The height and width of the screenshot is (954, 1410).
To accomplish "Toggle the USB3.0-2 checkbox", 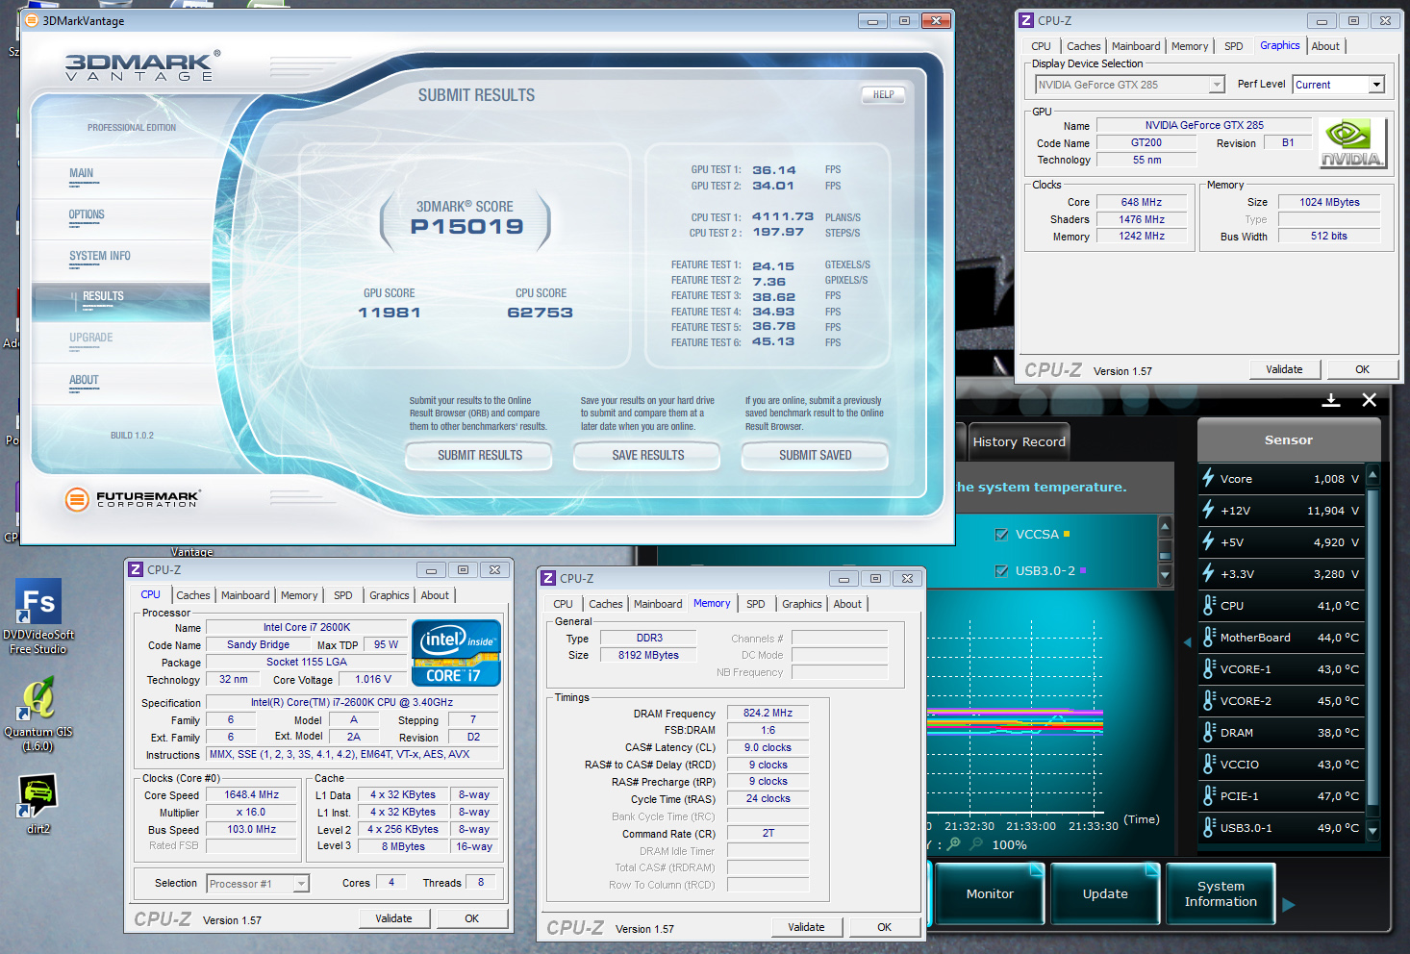I will [x=1001, y=571].
